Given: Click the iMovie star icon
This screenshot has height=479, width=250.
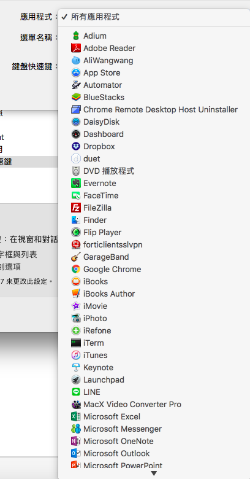Looking at the screenshot, I should [75, 306].
